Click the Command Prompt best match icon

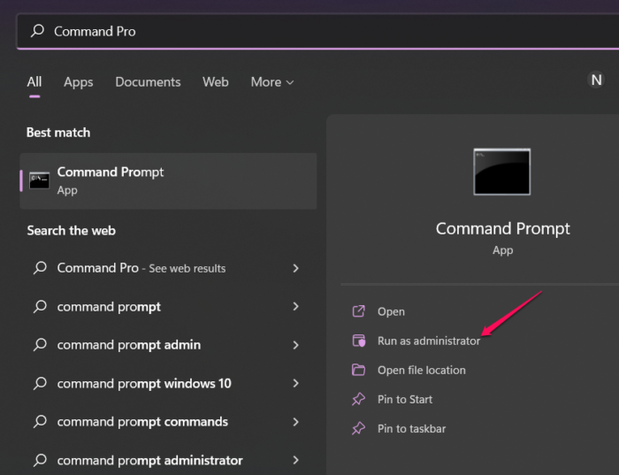point(39,180)
